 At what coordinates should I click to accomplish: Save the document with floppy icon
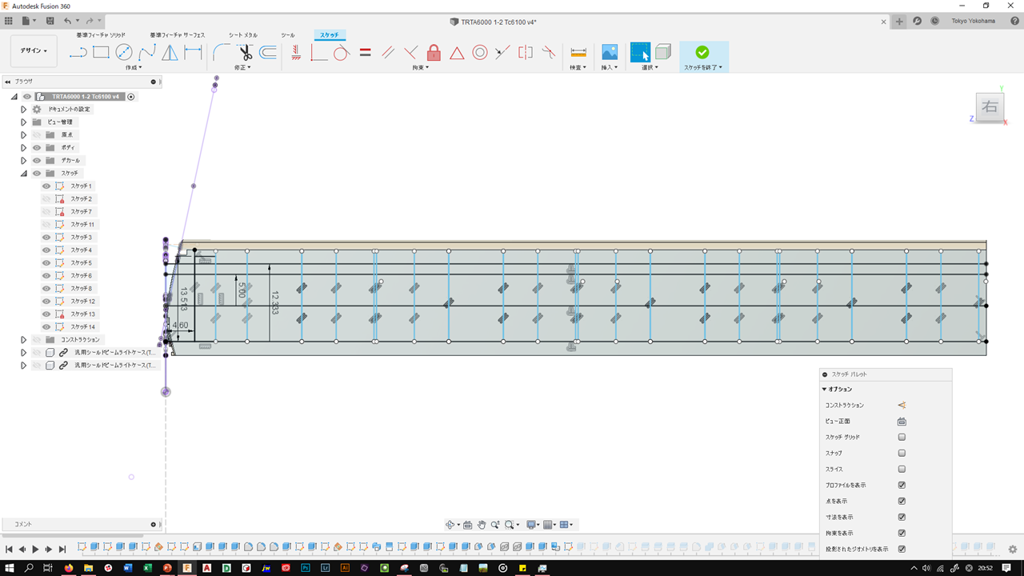(x=50, y=21)
